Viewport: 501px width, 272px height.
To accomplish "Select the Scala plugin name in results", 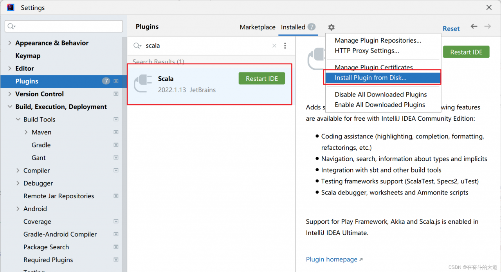I will click(x=166, y=78).
